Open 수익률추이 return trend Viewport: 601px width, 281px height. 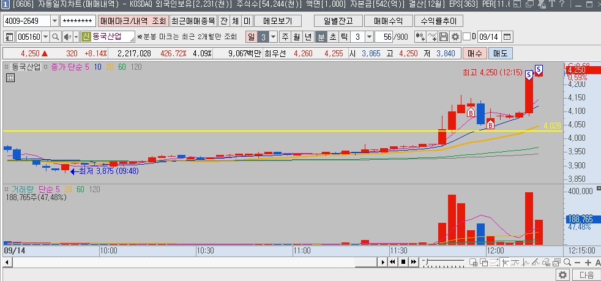(438, 21)
